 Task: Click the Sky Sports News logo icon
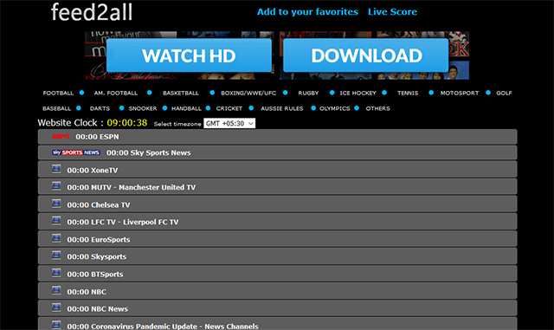click(76, 152)
